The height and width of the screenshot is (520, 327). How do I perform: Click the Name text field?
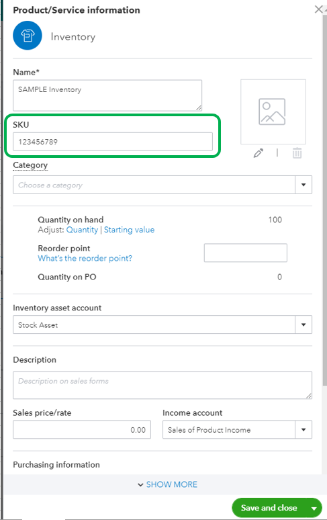click(x=107, y=95)
